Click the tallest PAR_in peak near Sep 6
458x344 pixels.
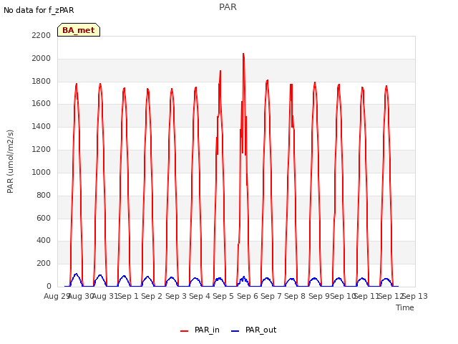pos(243,54)
